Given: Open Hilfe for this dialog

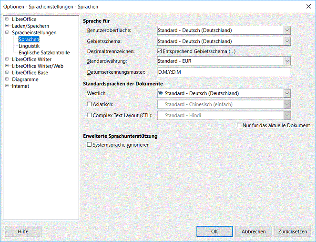Looking at the screenshot, I should pyautogui.click(x=23, y=232).
